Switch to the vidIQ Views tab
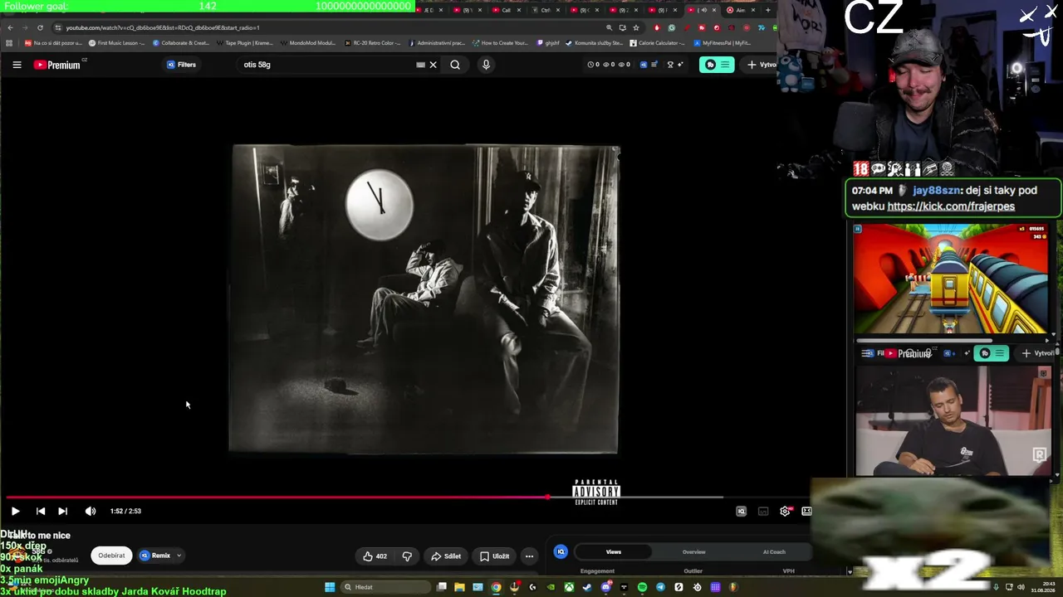This screenshot has height=597, width=1063. tap(614, 551)
